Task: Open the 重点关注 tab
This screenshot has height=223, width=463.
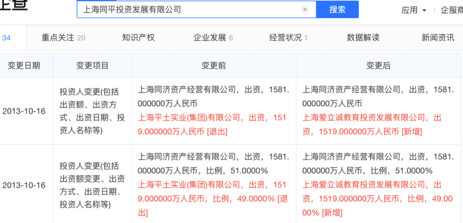Action: [x=63, y=38]
